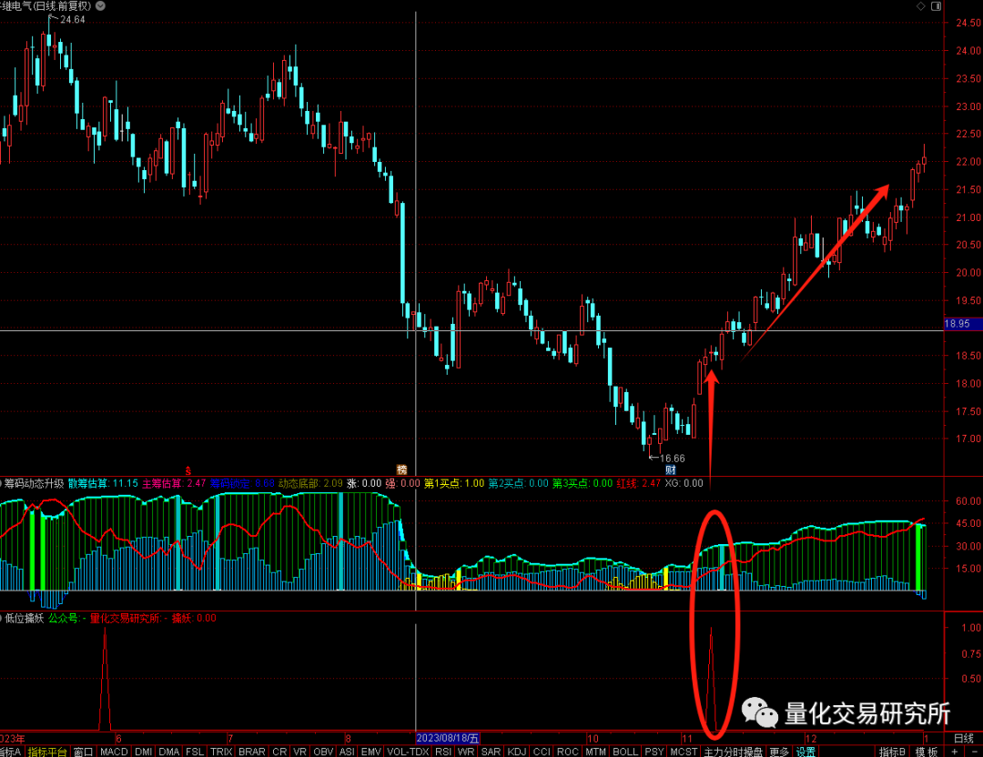The height and width of the screenshot is (757, 983).
Task: Switch to the OBV indicator tab
Action: pos(323,752)
